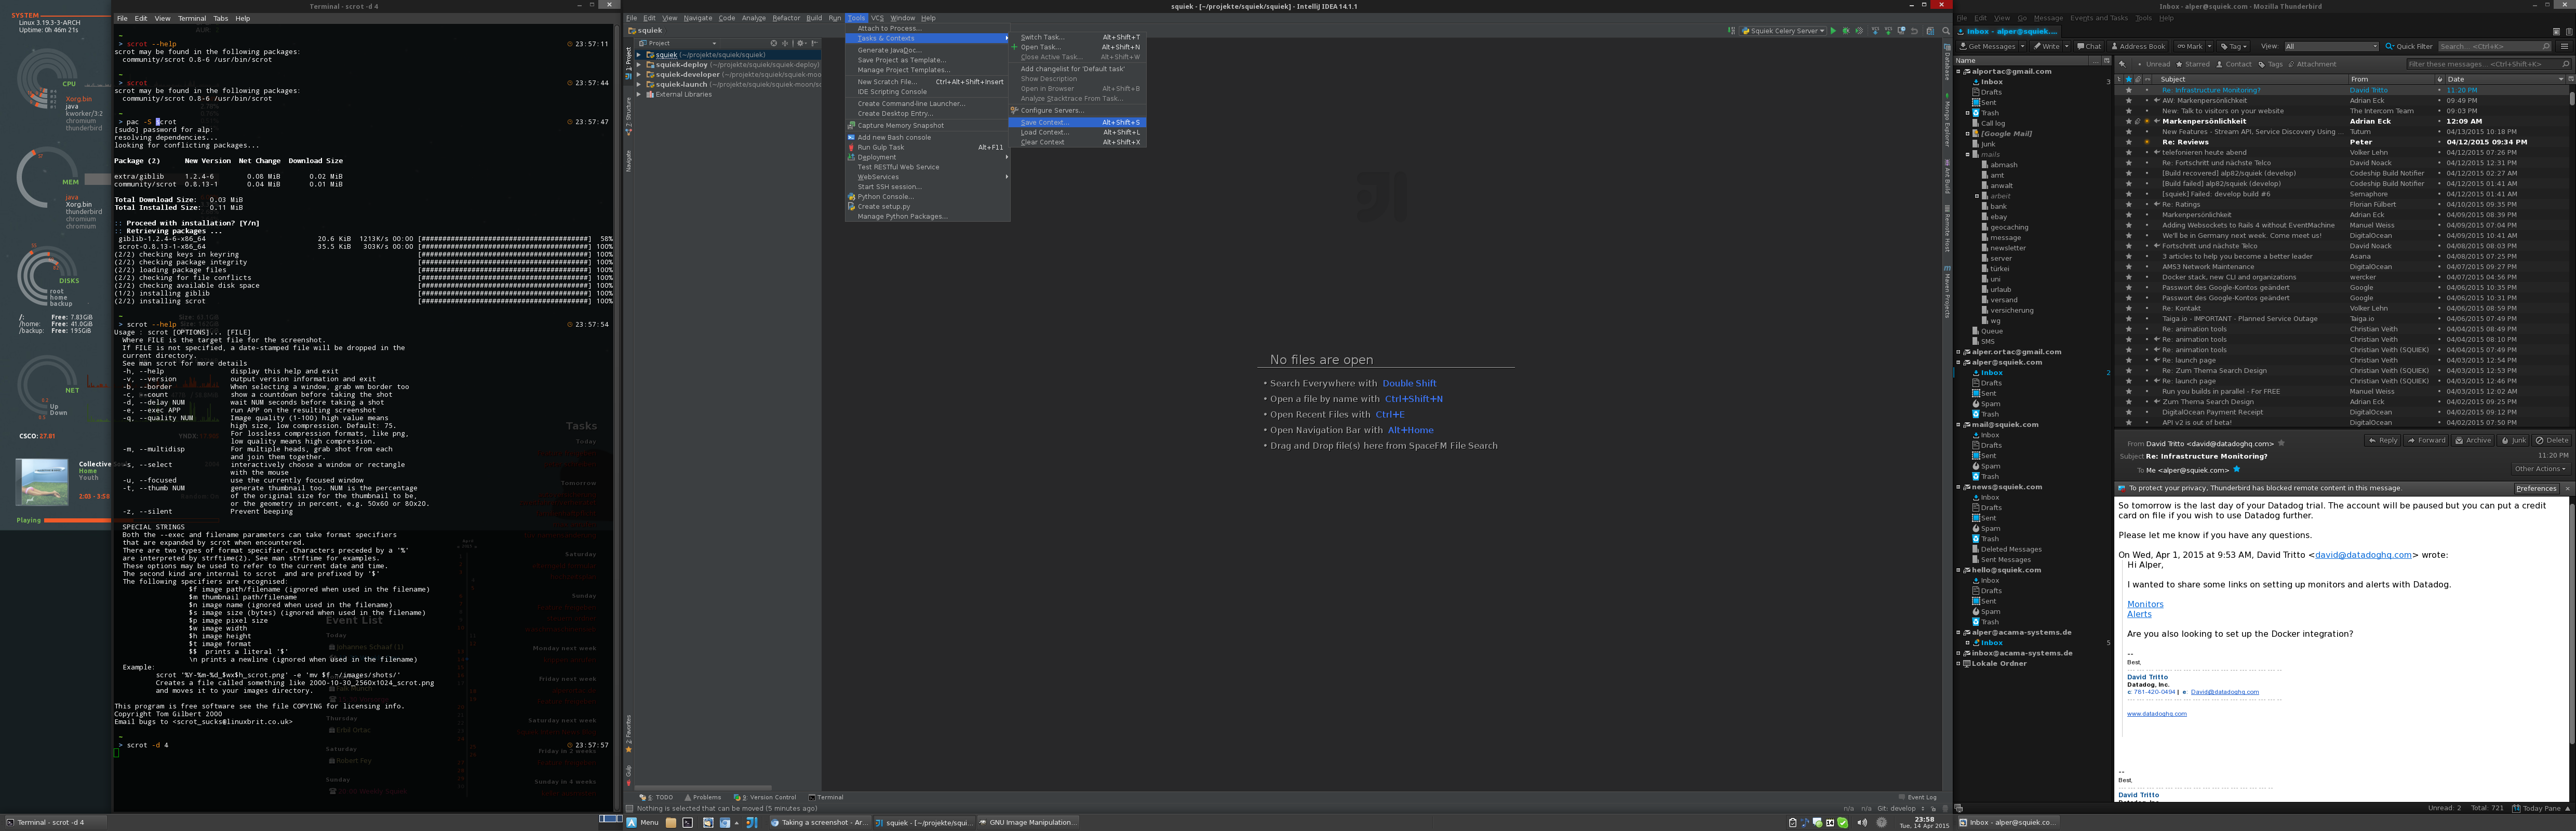Run the Squiek Celery Server configuration
Image resolution: width=2576 pixels, height=831 pixels.
tap(1834, 31)
